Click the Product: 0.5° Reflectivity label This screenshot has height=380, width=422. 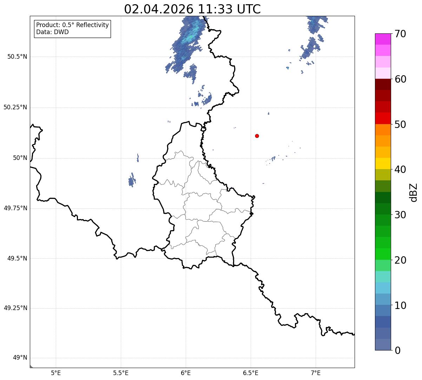coord(72,25)
